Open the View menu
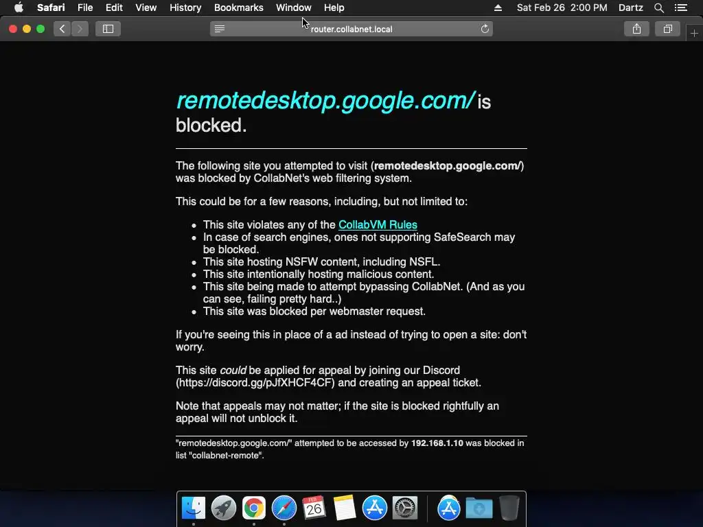This screenshot has width=703, height=527. point(146,8)
